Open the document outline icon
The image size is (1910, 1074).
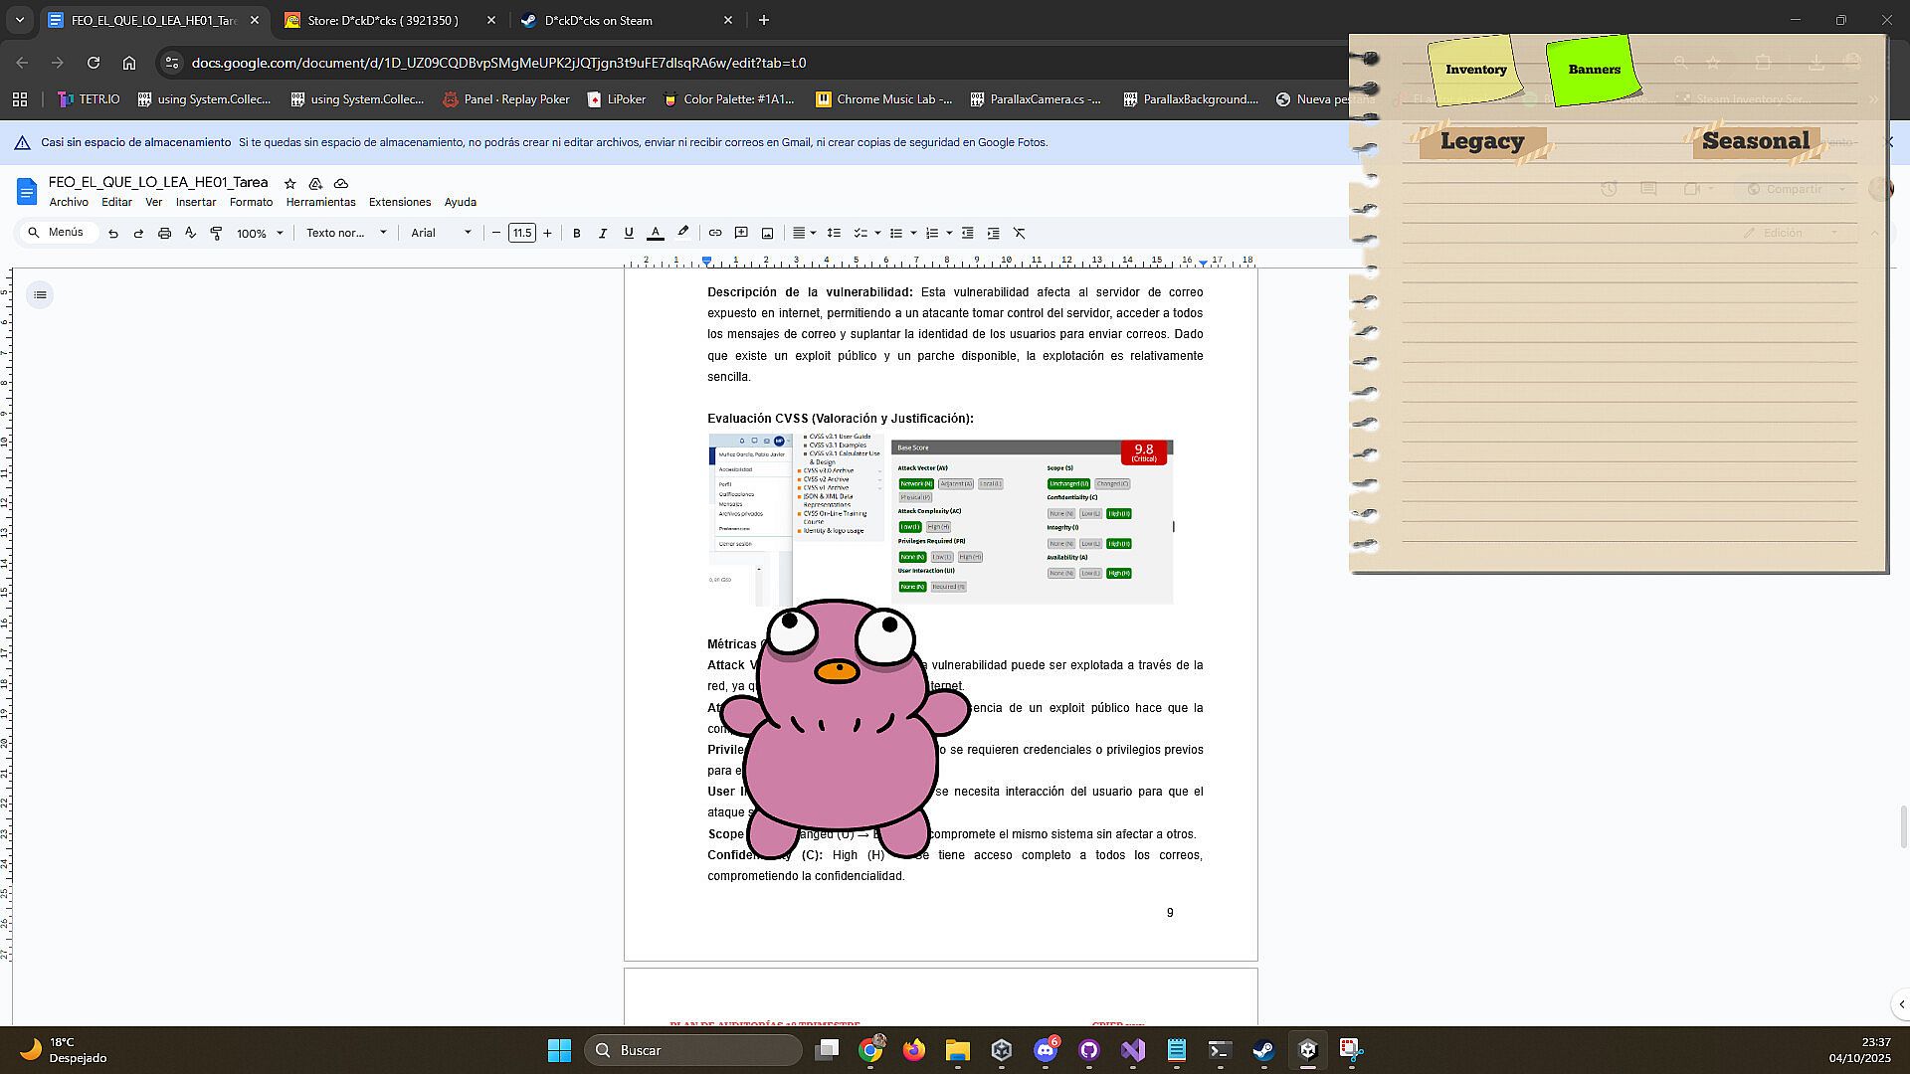pyautogui.click(x=40, y=294)
